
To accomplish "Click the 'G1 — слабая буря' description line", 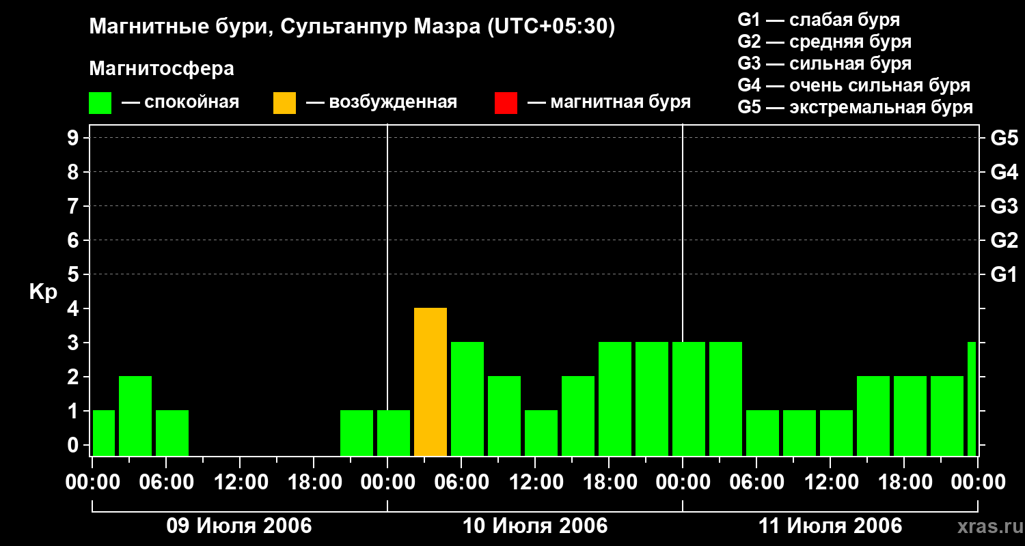I will click(x=819, y=20).
